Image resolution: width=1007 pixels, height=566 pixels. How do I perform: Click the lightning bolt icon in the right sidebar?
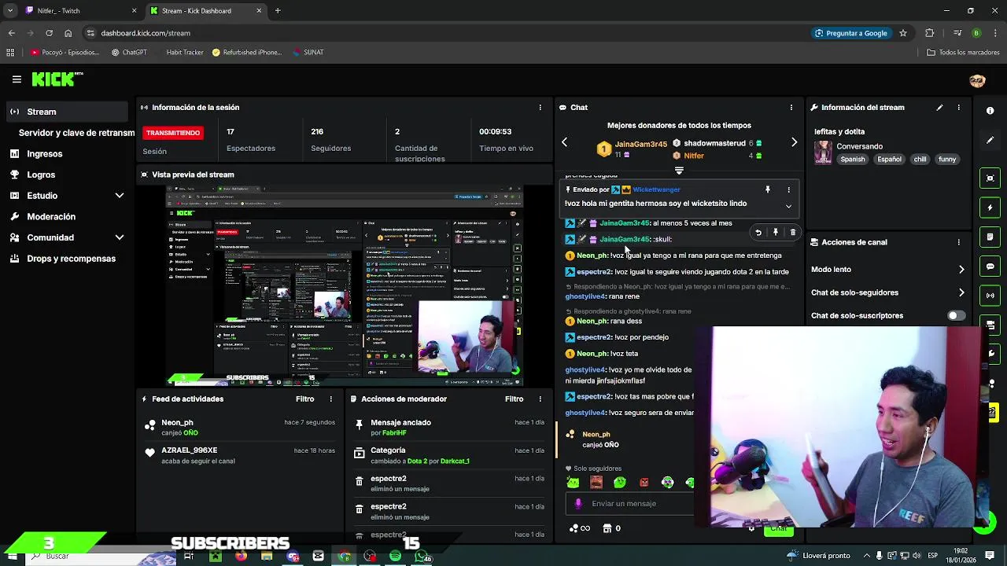click(990, 208)
